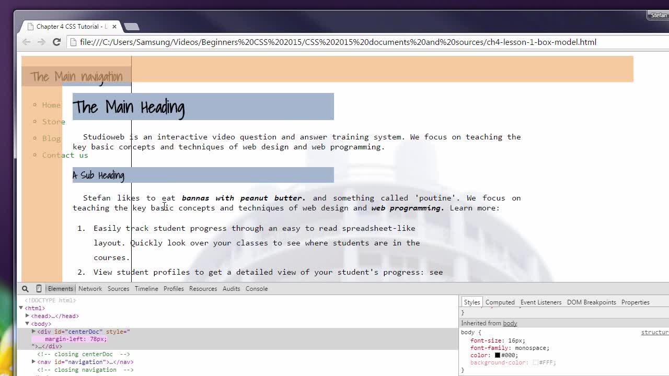The height and width of the screenshot is (376, 669).
Task: Click the bold 'web programming.' text
Action: point(408,208)
